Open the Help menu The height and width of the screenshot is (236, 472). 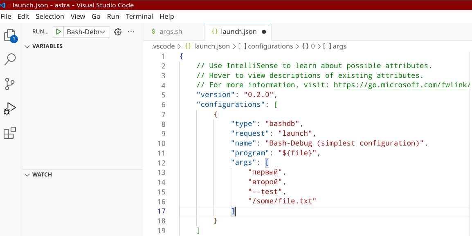click(x=167, y=16)
